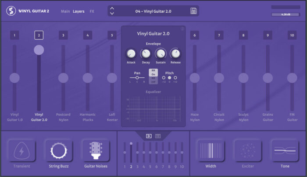Click the Haze Nylon volume fader handle
This screenshot has height=177, width=307.
click(x=195, y=78)
